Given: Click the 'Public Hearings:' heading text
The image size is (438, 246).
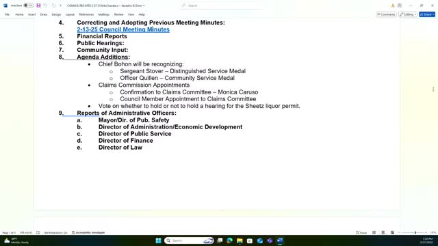Looking at the screenshot, I should pos(101,43).
